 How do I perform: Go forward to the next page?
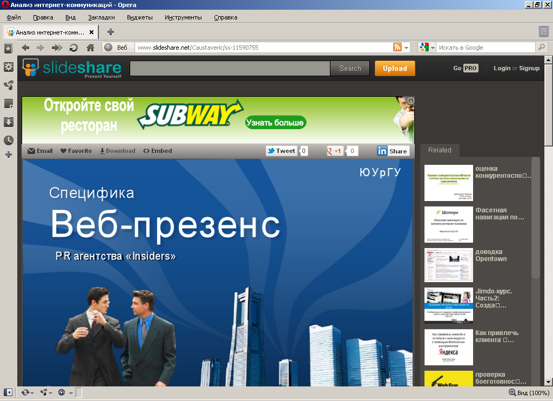[41, 48]
